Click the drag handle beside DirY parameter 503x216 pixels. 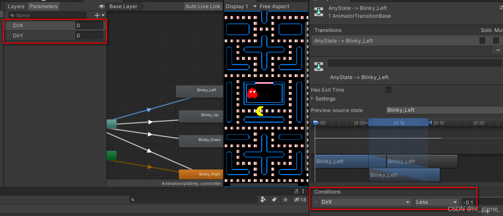click(x=9, y=35)
